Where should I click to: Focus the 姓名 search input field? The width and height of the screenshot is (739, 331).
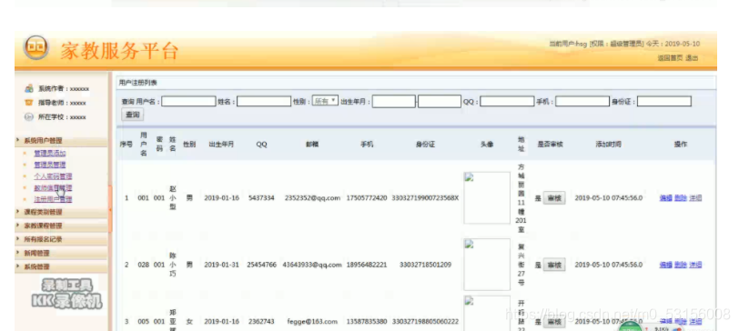(264, 101)
